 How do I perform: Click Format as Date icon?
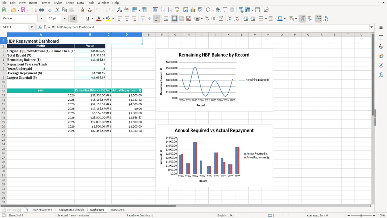point(221,19)
